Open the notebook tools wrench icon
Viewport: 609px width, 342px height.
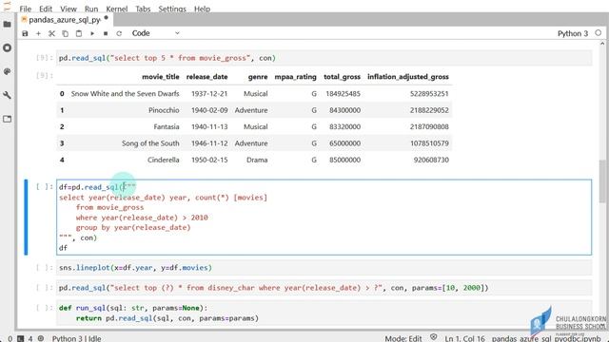[7, 95]
